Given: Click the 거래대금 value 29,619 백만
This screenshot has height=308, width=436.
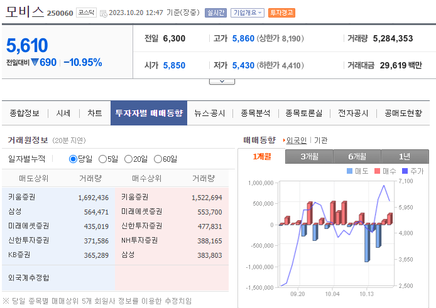Looking at the screenshot, I should click(x=401, y=65).
